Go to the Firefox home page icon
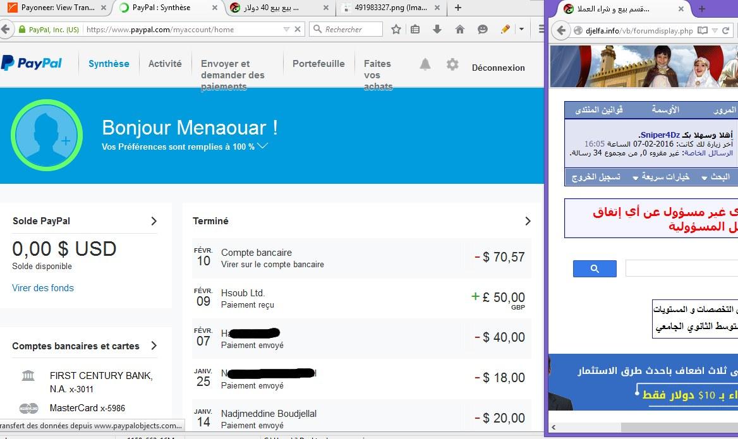 [x=460, y=29]
